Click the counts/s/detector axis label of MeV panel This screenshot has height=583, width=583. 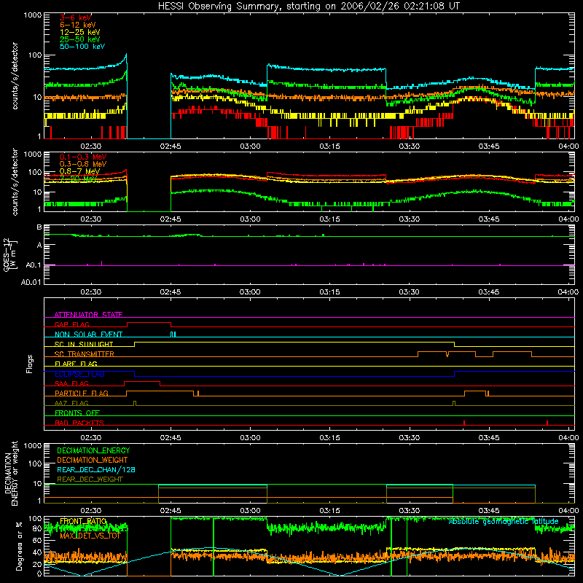15,181
